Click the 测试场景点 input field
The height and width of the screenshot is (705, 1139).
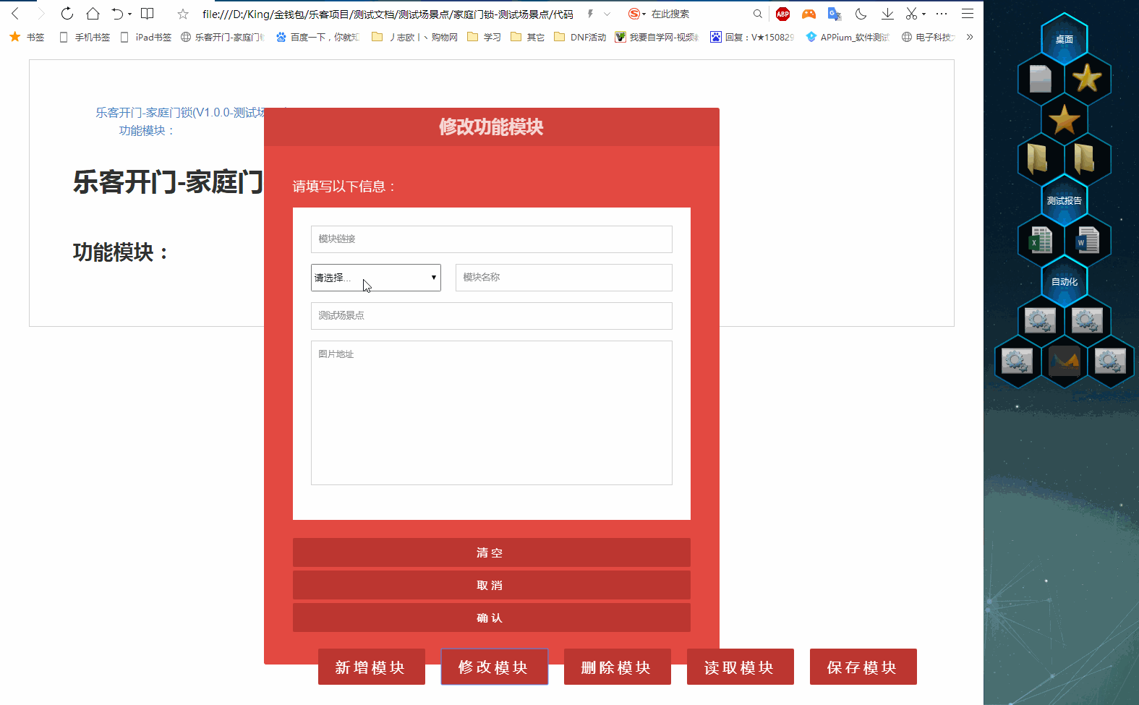click(492, 316)
